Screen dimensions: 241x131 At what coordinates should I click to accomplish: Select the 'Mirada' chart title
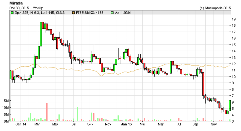click(x=16, y=3)
